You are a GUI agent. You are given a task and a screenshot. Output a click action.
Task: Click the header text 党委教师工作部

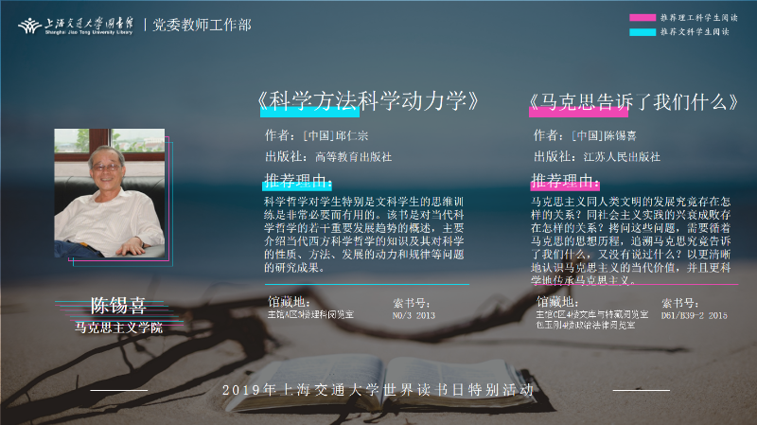pos(202,26)
